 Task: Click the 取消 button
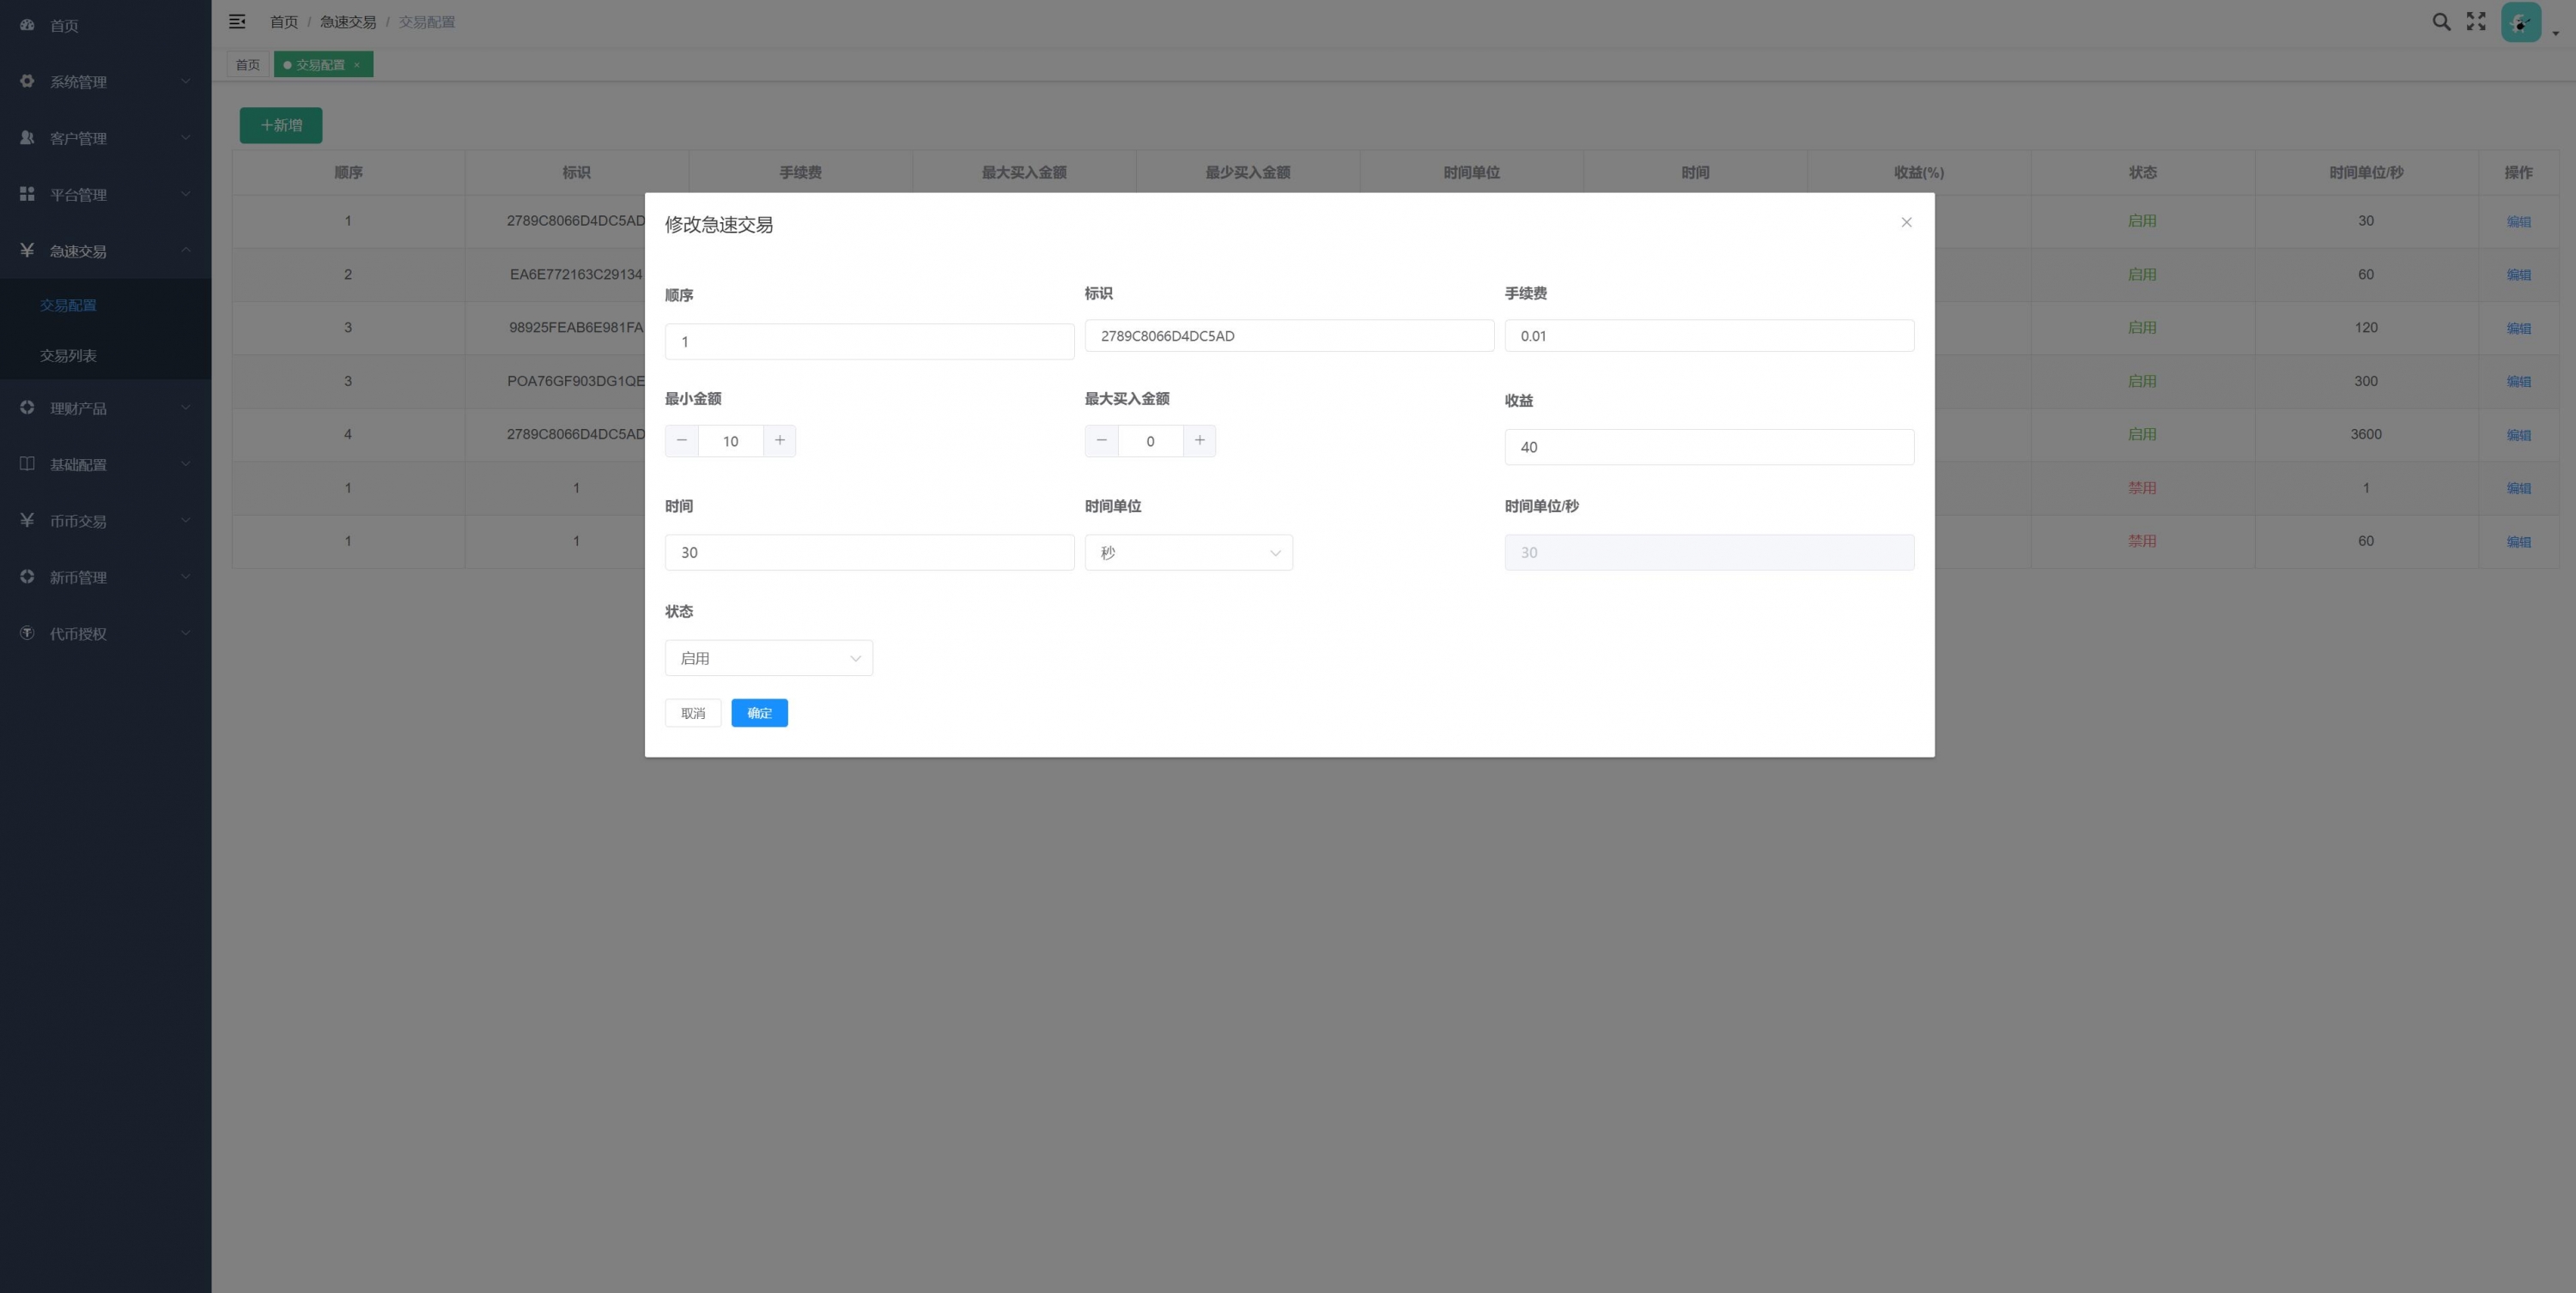coord(693,714)
